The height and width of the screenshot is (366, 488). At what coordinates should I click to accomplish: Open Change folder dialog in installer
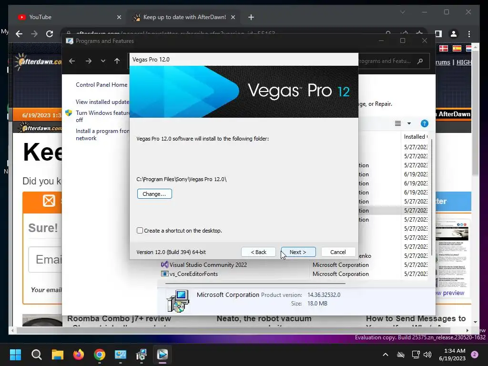click(x=154, y=194)
